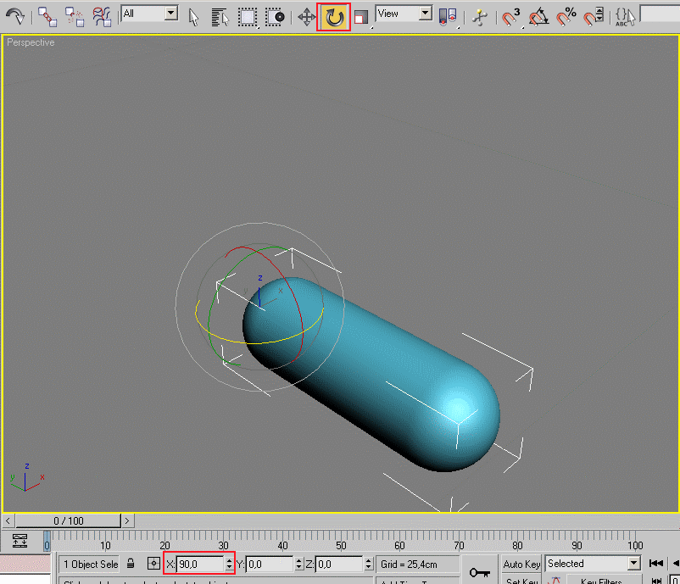
Task: Toggle Percent Snap
Action: [x=566, y=17]
